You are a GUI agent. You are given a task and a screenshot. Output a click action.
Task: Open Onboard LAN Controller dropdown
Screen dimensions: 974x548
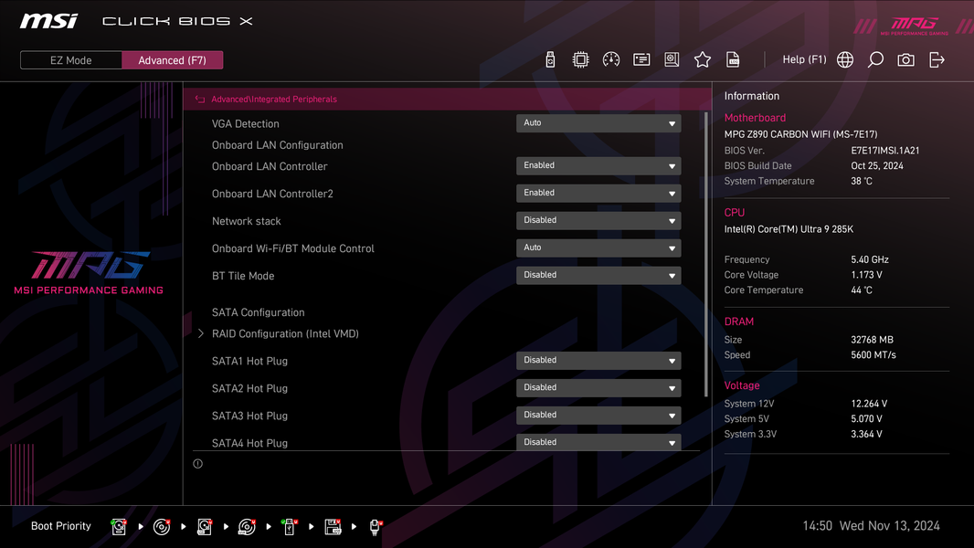click(x=598, y=165)
